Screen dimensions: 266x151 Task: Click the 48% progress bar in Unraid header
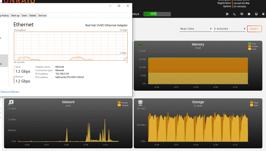pyautogui.click(x=157, y=14)
